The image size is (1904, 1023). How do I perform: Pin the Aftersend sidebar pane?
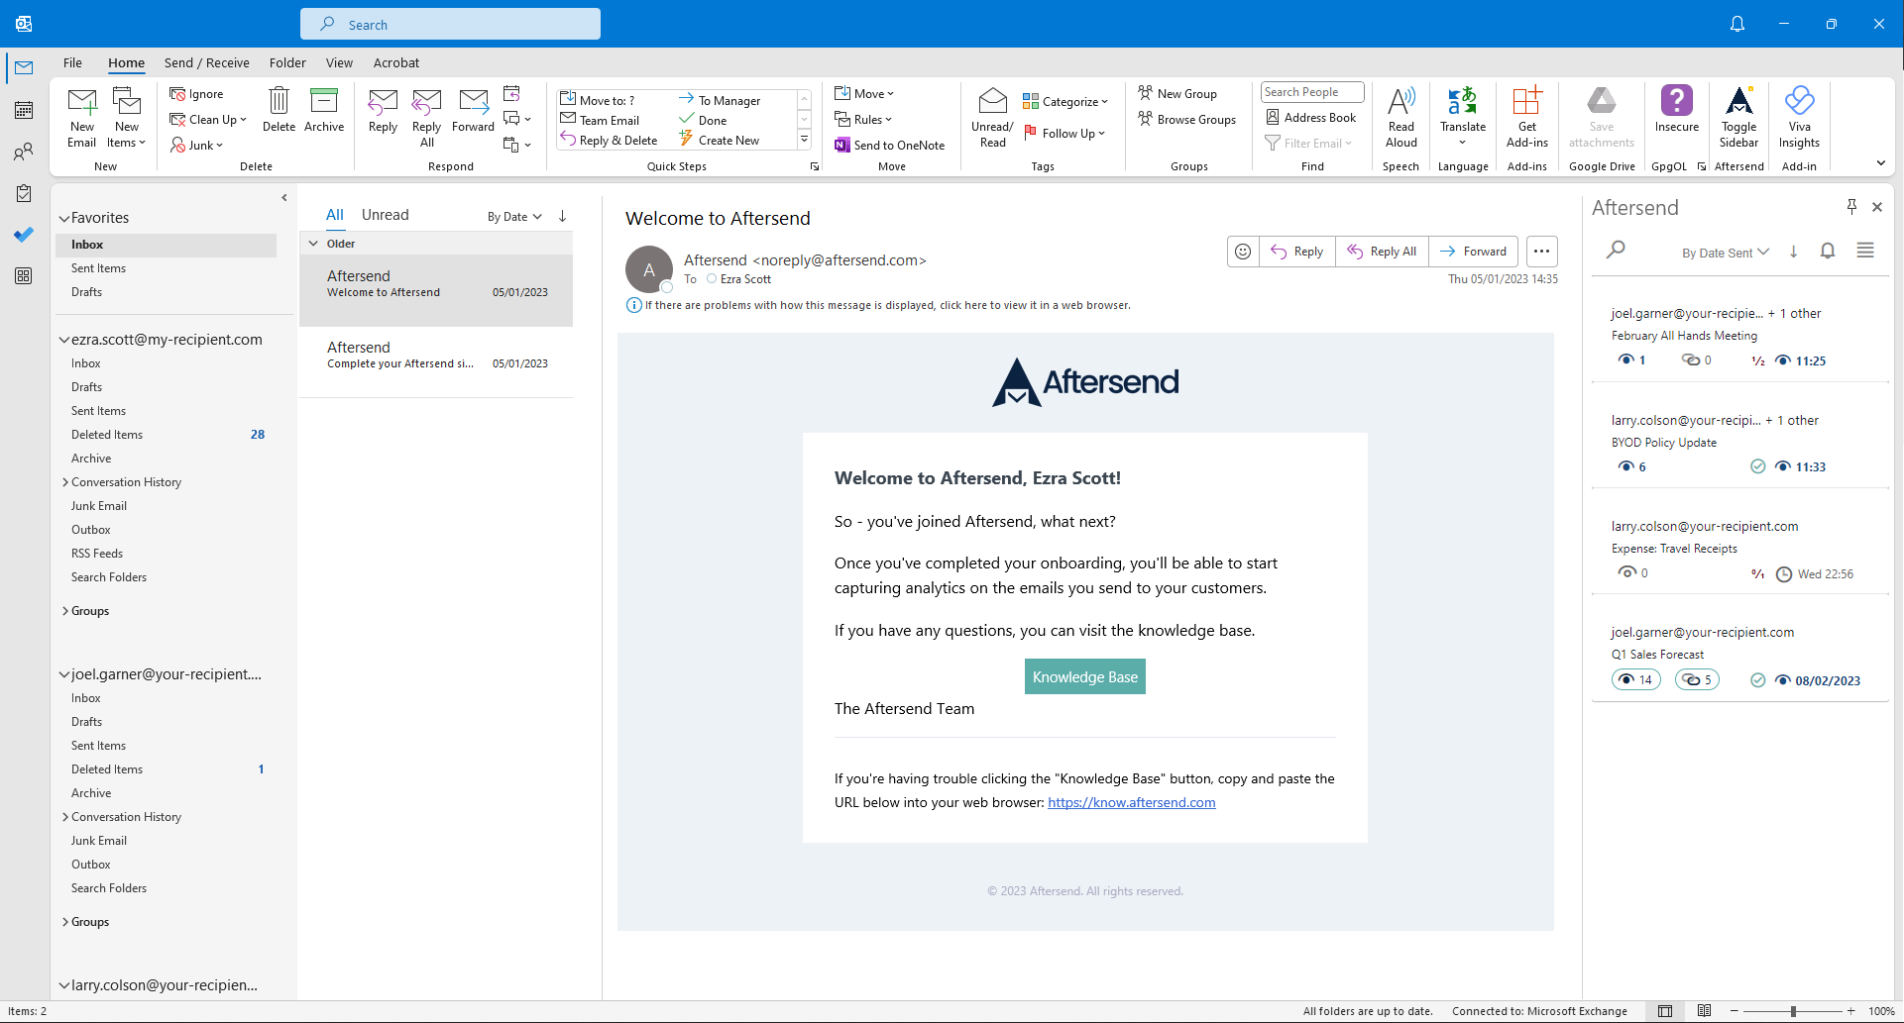(1850, 206)
